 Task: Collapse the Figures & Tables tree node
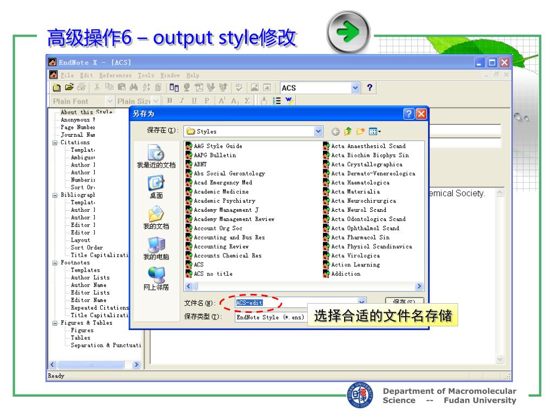[55, 323]
